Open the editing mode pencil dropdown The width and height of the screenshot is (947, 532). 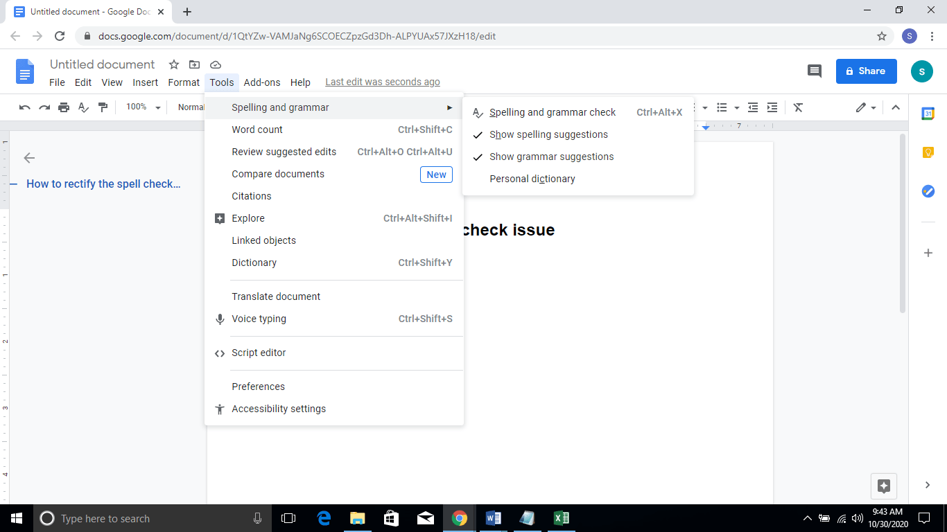tap(873, 107)
